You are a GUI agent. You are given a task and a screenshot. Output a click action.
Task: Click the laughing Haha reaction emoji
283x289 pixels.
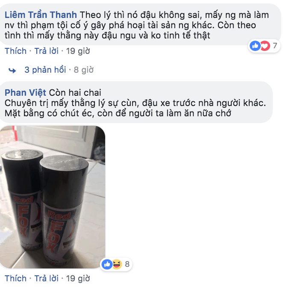point(118,264)
